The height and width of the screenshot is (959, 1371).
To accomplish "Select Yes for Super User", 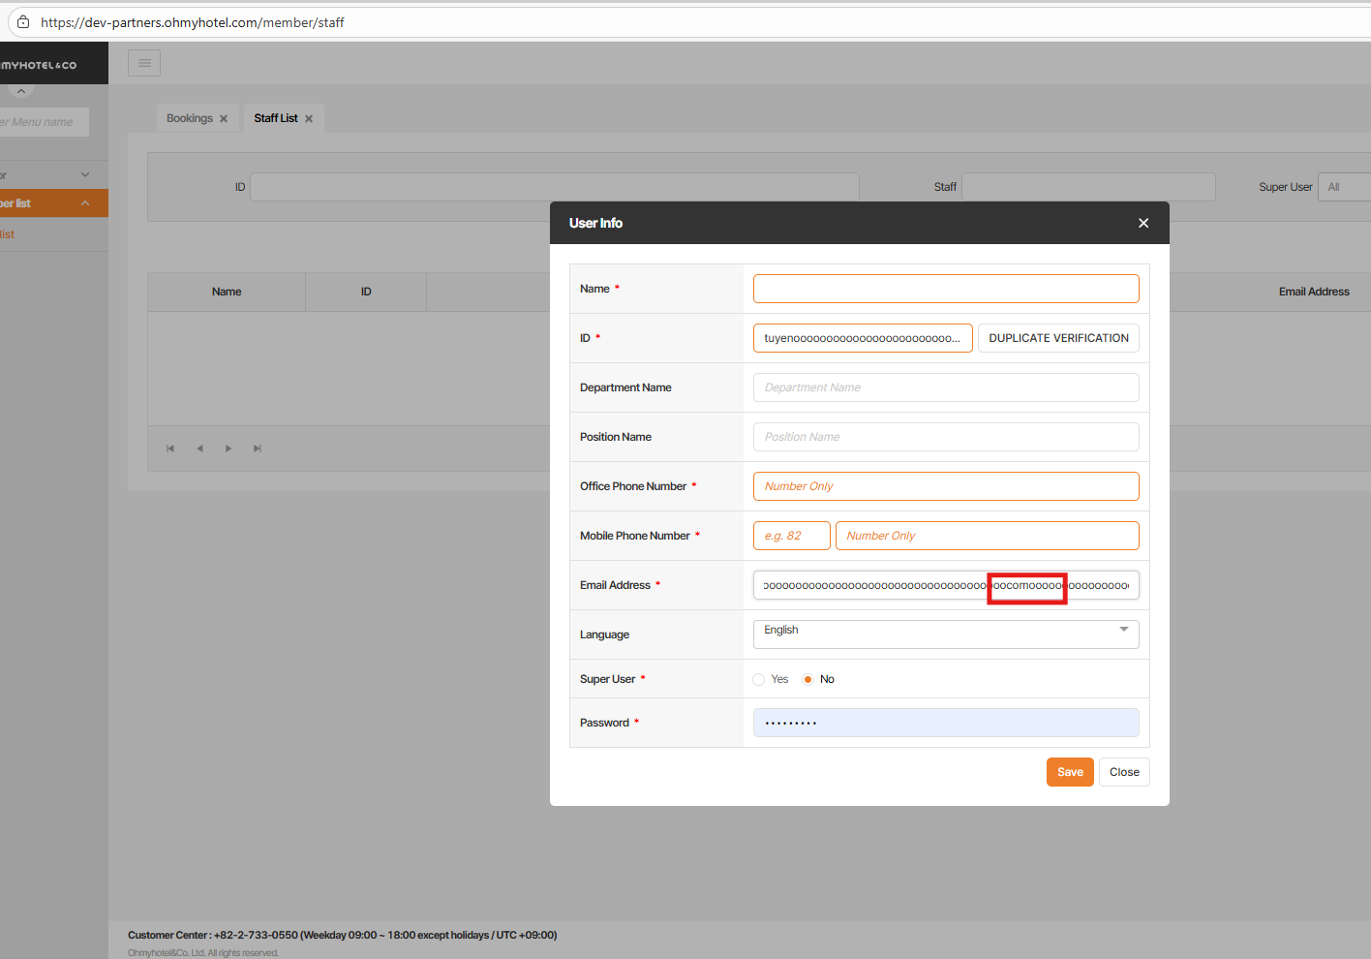I will click(x=759, y=679).
